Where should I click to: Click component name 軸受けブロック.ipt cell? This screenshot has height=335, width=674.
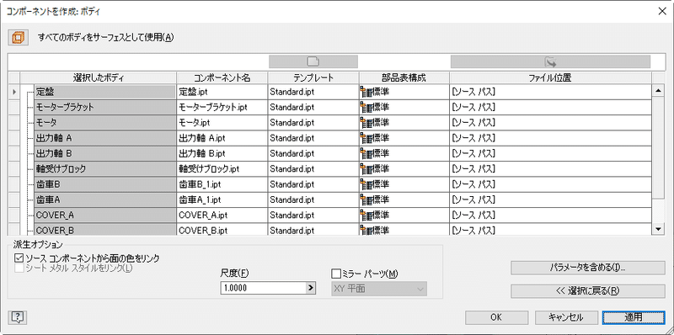(222, 169)
